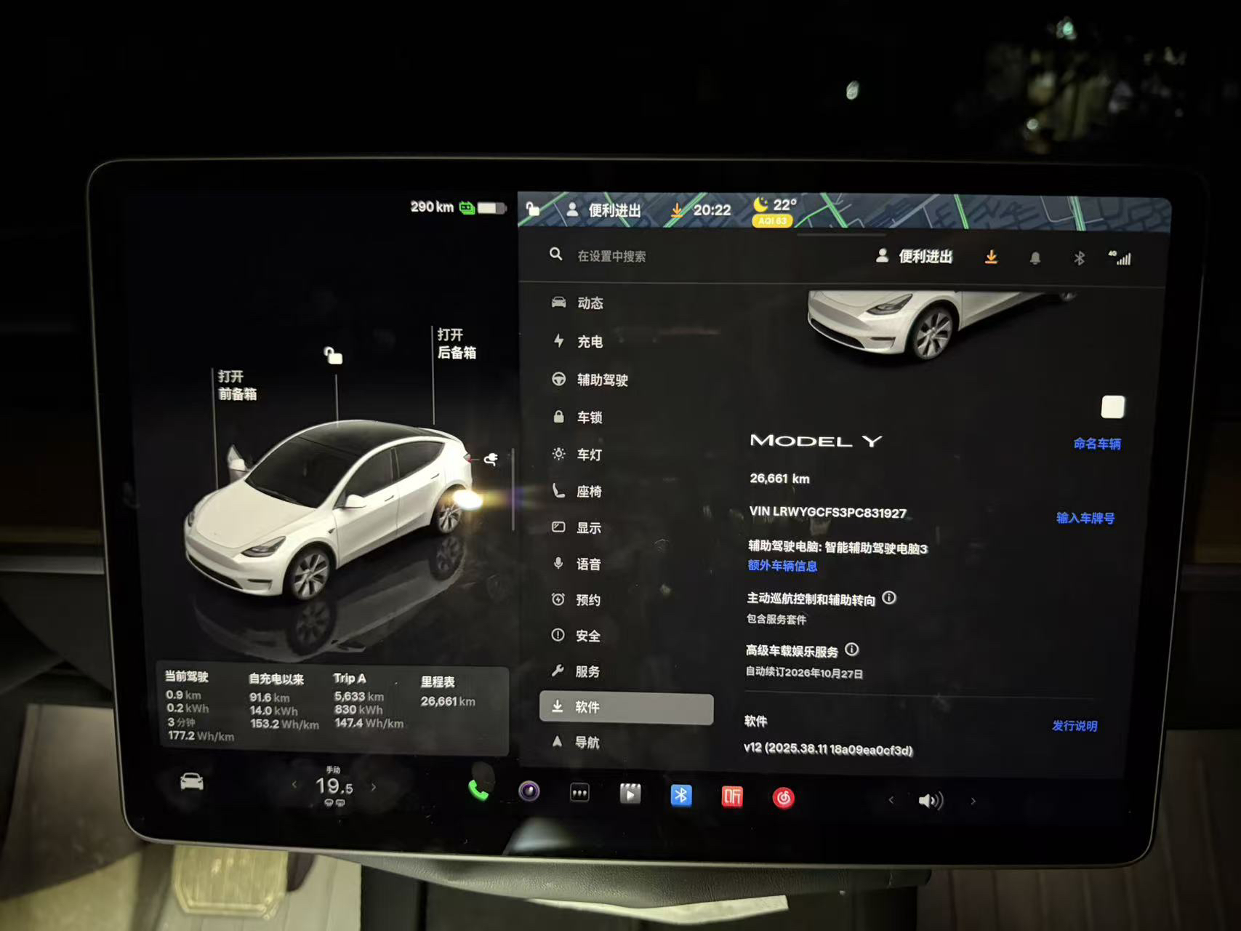Select the white vehicle color swatch
This screenshot has width=1241, height=931.
1113,407
